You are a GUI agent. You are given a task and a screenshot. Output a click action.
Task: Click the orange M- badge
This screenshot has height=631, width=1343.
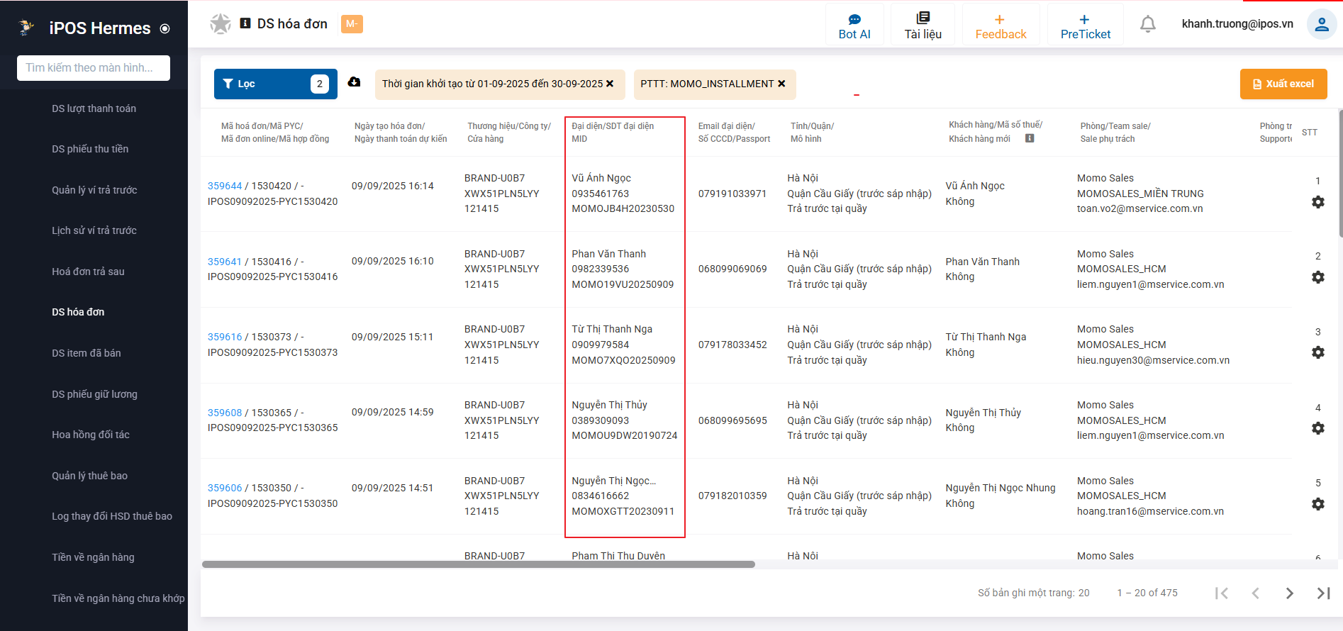352,24
